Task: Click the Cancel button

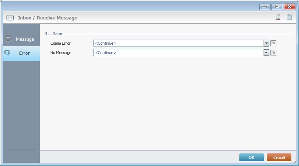Action: click(x=279, y=157)
